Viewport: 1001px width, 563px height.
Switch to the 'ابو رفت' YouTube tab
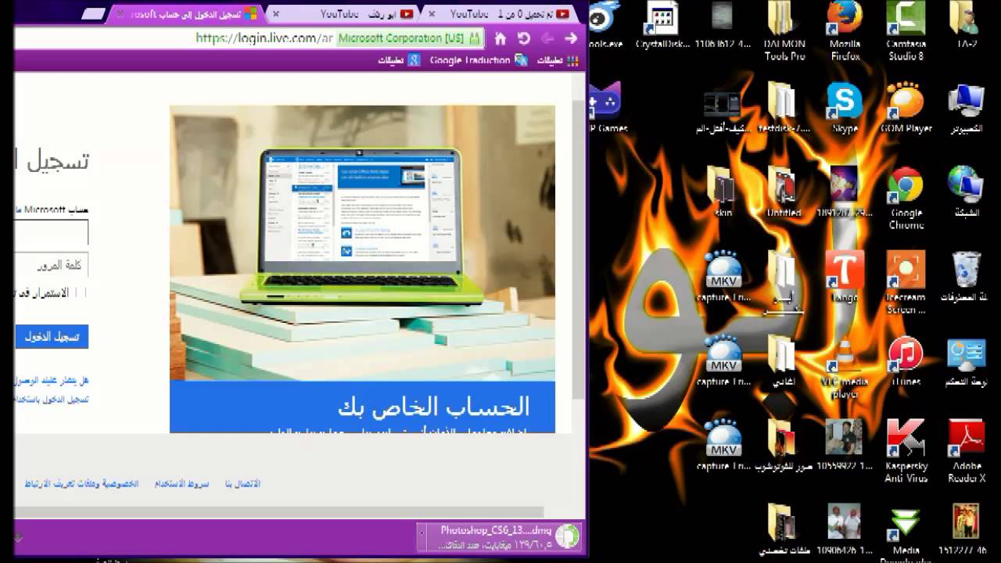click(344, 14)
